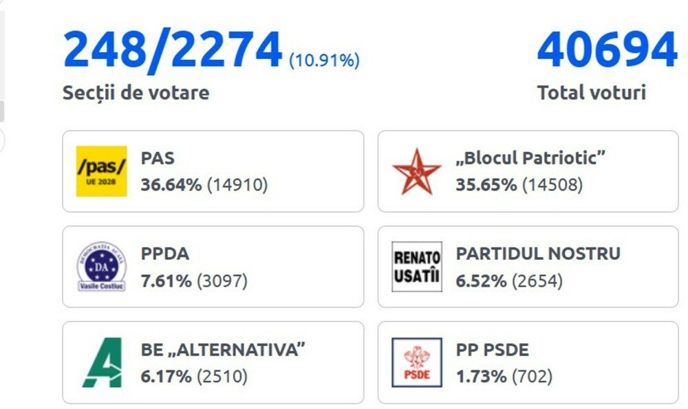Select the red star Blocul Patriotic emblem

(x=416, y=171)
